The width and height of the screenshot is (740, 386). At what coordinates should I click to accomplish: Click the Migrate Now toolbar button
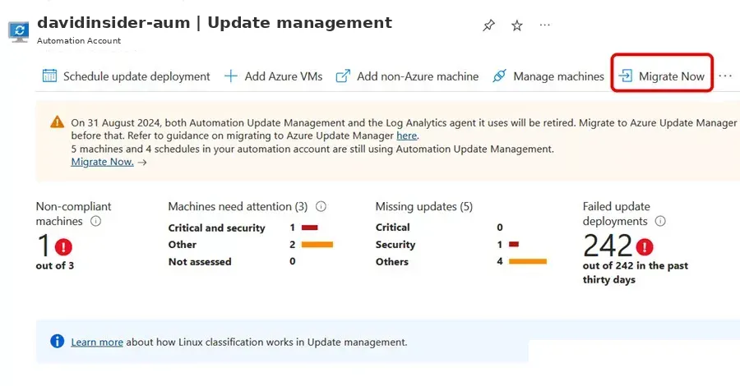(x=662, y=76)
